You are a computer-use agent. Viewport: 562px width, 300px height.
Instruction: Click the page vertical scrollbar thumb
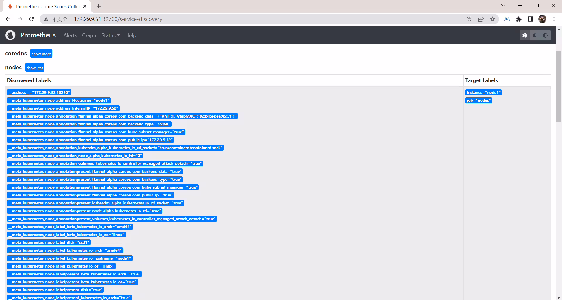[559, 86]
